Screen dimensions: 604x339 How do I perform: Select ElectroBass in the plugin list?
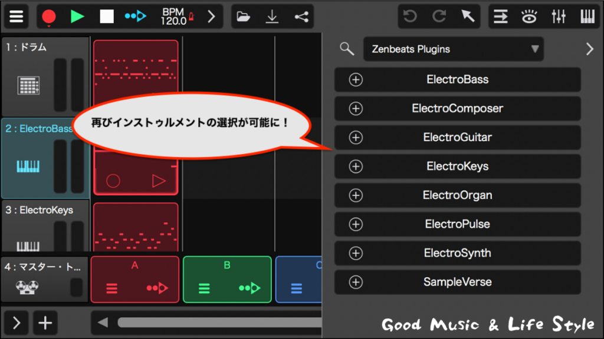[x=457, y=79]
